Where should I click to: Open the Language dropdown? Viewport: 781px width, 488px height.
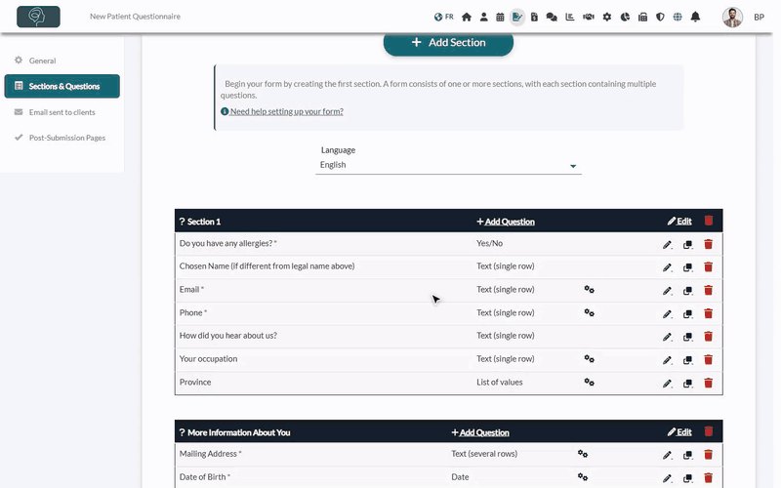point(448,165)
